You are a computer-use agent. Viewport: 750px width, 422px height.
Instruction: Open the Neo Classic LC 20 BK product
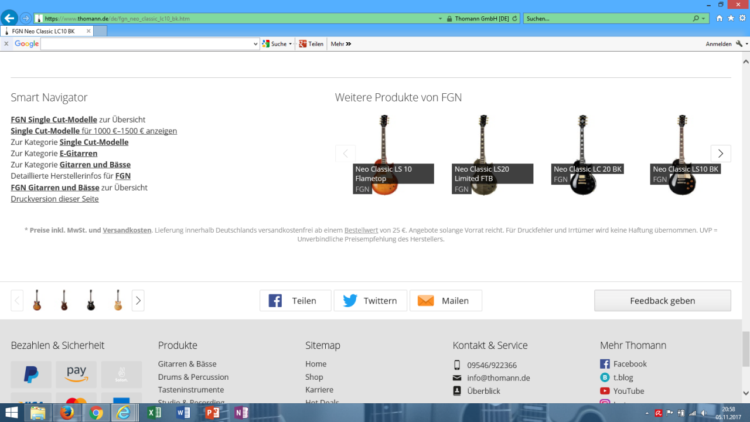tap(582, 155)
